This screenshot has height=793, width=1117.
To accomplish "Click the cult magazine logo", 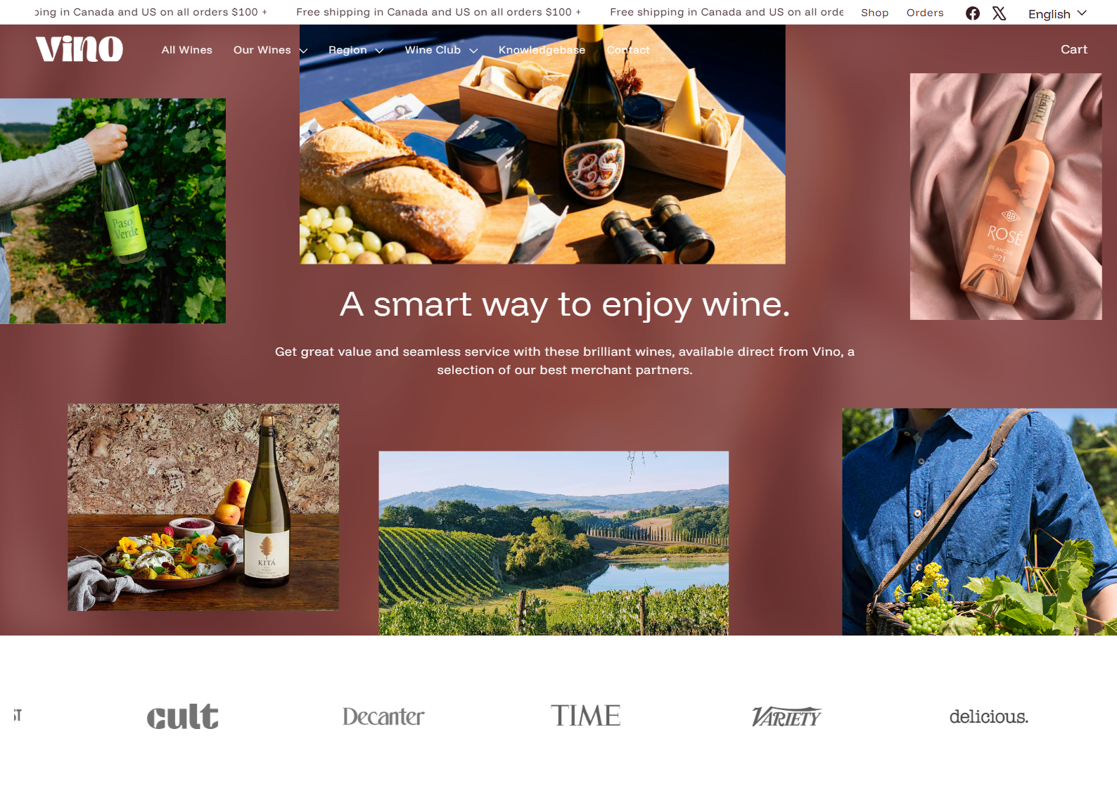I will pyautogui.click(x=182, y=716).
